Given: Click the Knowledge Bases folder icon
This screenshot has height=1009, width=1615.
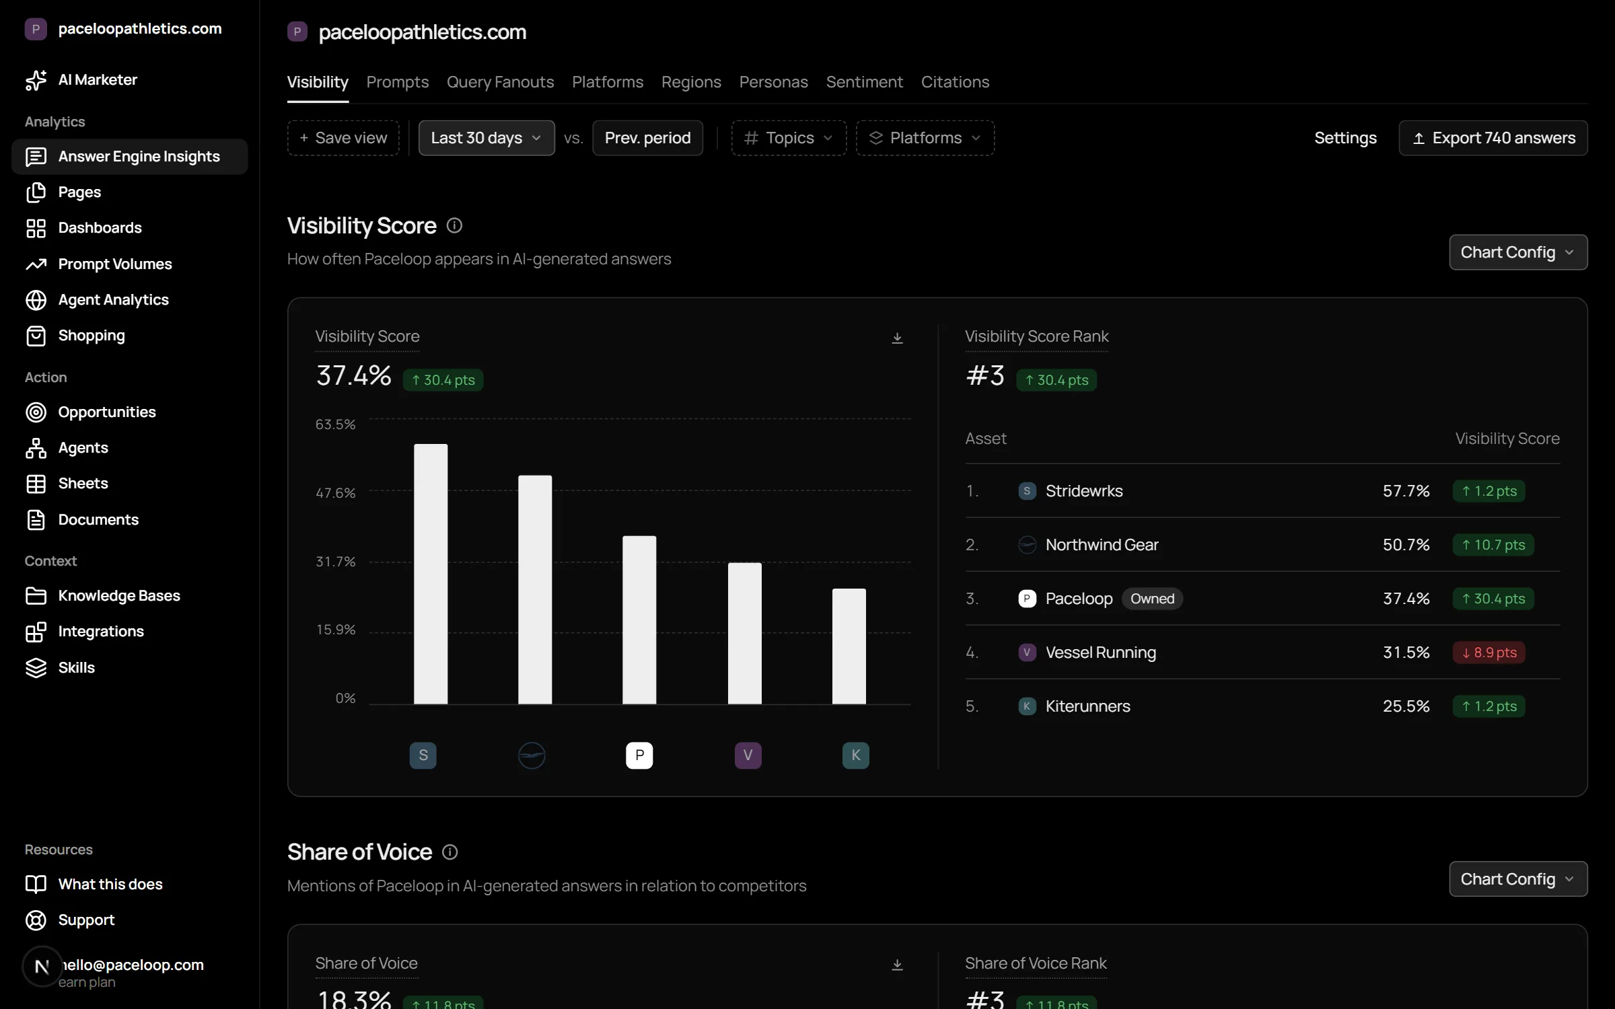Looking at the screenshot, I should 36,596.
